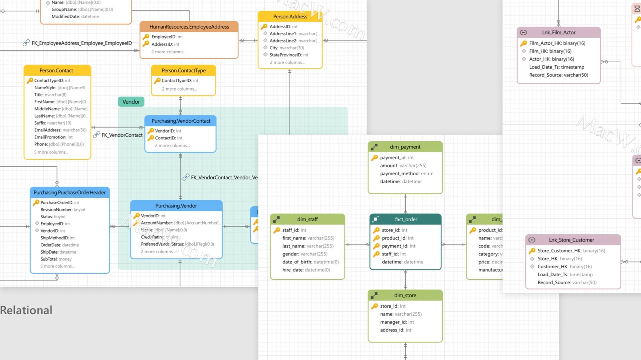Click diamond icon beside EmployeeID in PurchaseOrderHeader
The width and height of the screenshot is (641, 360).
[x=37, y=223]
